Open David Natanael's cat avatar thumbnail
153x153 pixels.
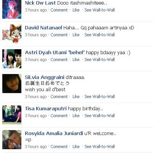point(12,34)
